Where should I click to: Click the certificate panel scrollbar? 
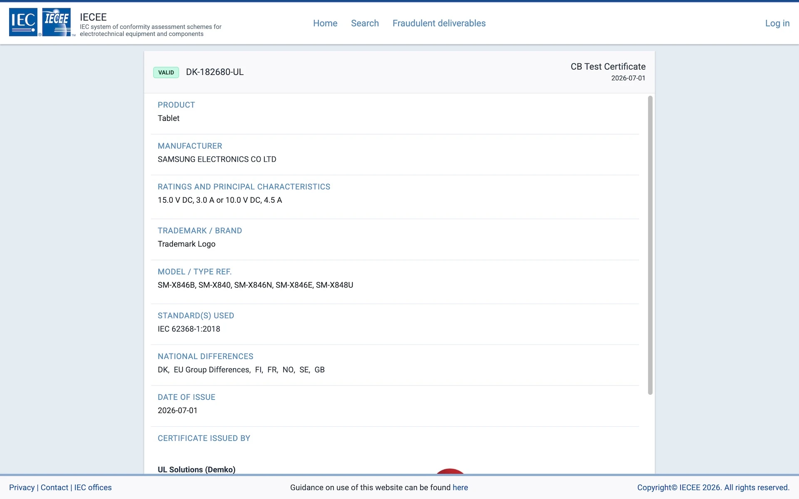click(650, 245)
